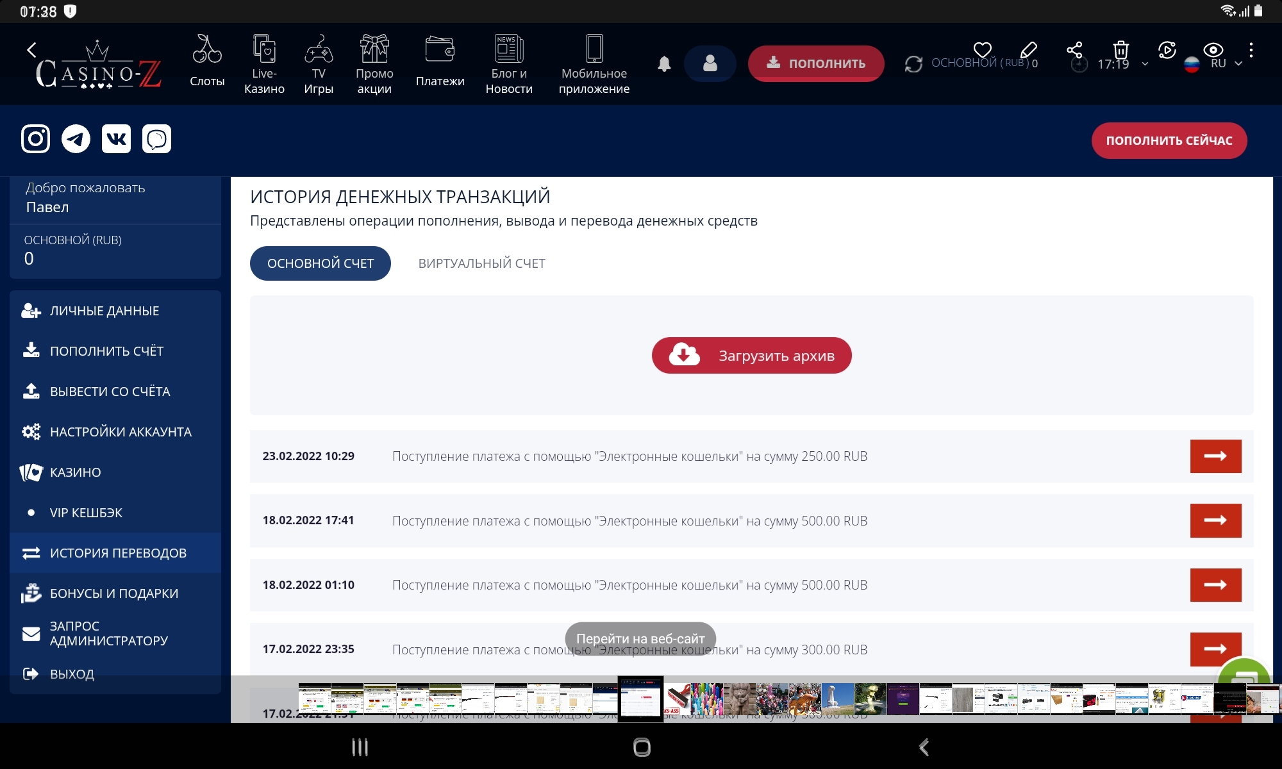Click the Загрузить архив button
The image size is (1282, 769).
coord(751,356)
